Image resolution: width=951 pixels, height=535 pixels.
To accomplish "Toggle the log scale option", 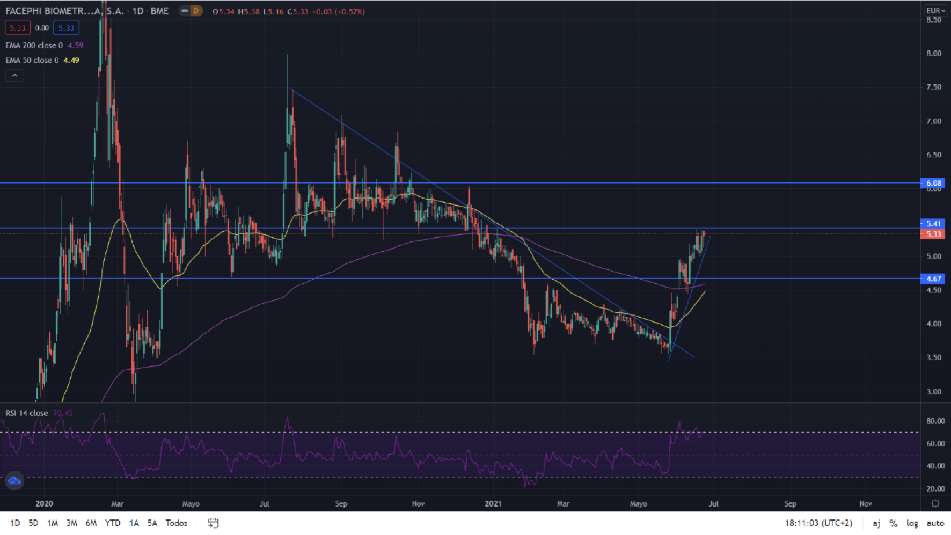I will [912, 523].
